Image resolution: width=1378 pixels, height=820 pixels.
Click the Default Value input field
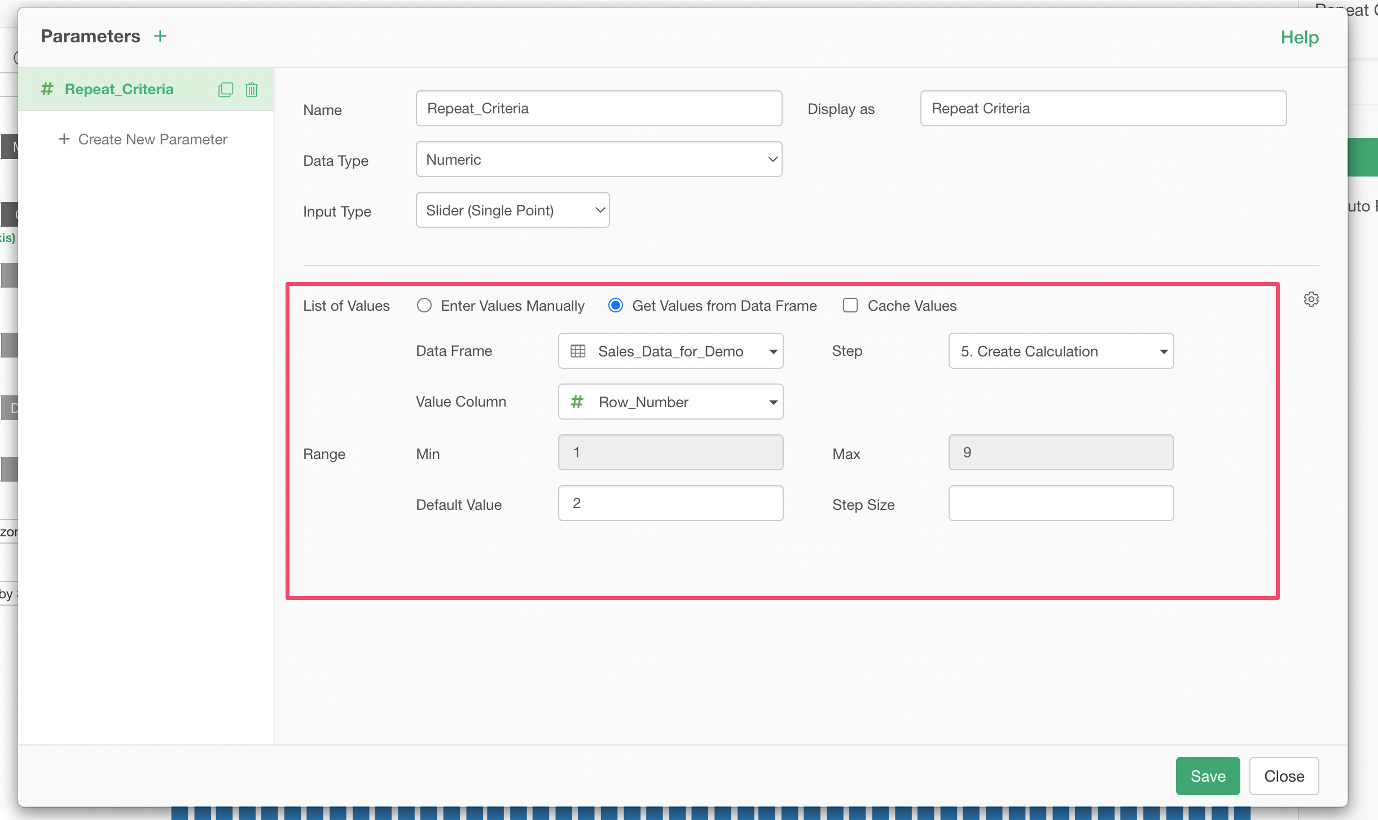click(x=670, y=504)
